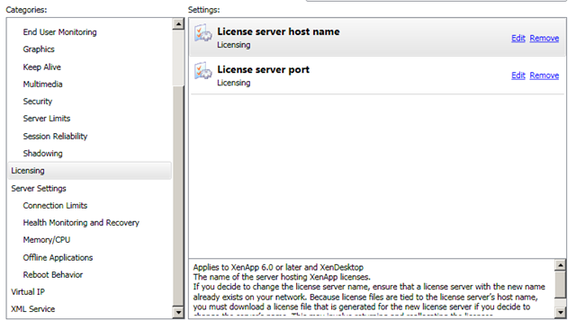The width and height of the screenshot is (576, 329).
Task: Select Server Limits category
Action: tap(47, 119)
